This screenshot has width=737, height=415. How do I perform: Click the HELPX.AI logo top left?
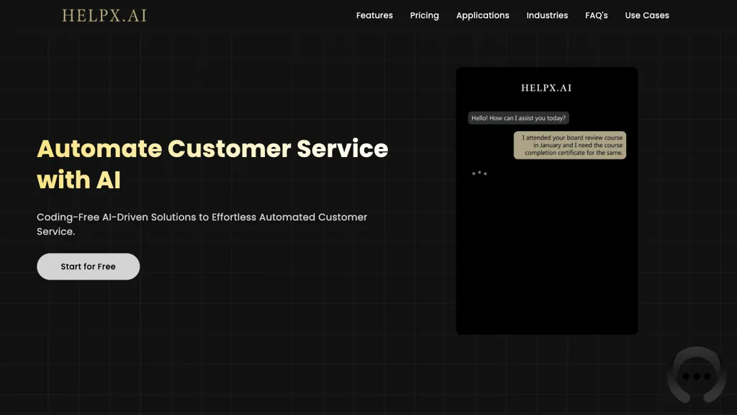(x=104, y=14)
